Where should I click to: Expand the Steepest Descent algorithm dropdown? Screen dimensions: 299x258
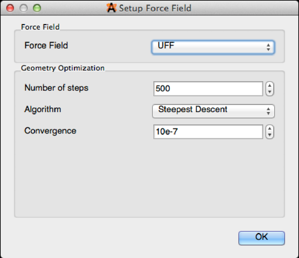coord(213,111)
